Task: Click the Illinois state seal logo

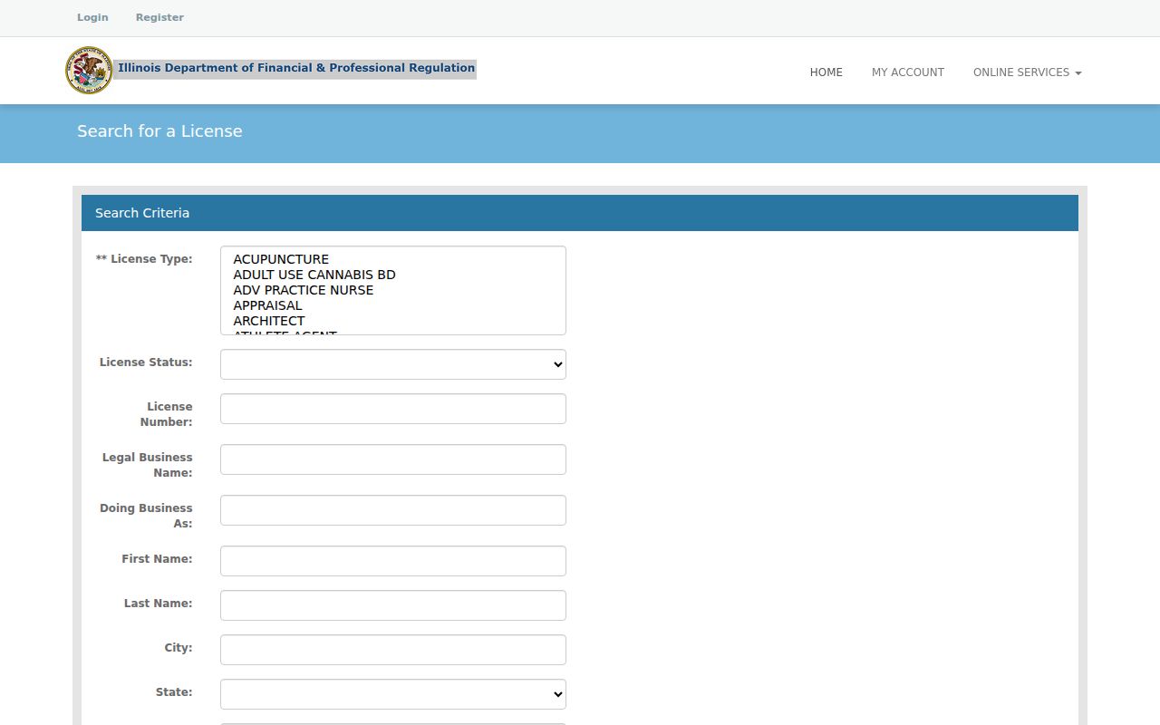Action: (89, 71)
